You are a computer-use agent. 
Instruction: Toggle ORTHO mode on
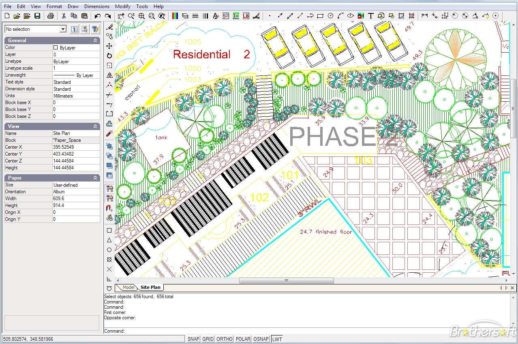click(x=224, y=339)
